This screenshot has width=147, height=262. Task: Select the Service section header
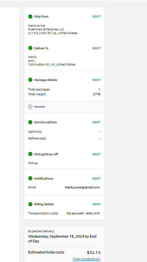point(64,107)
